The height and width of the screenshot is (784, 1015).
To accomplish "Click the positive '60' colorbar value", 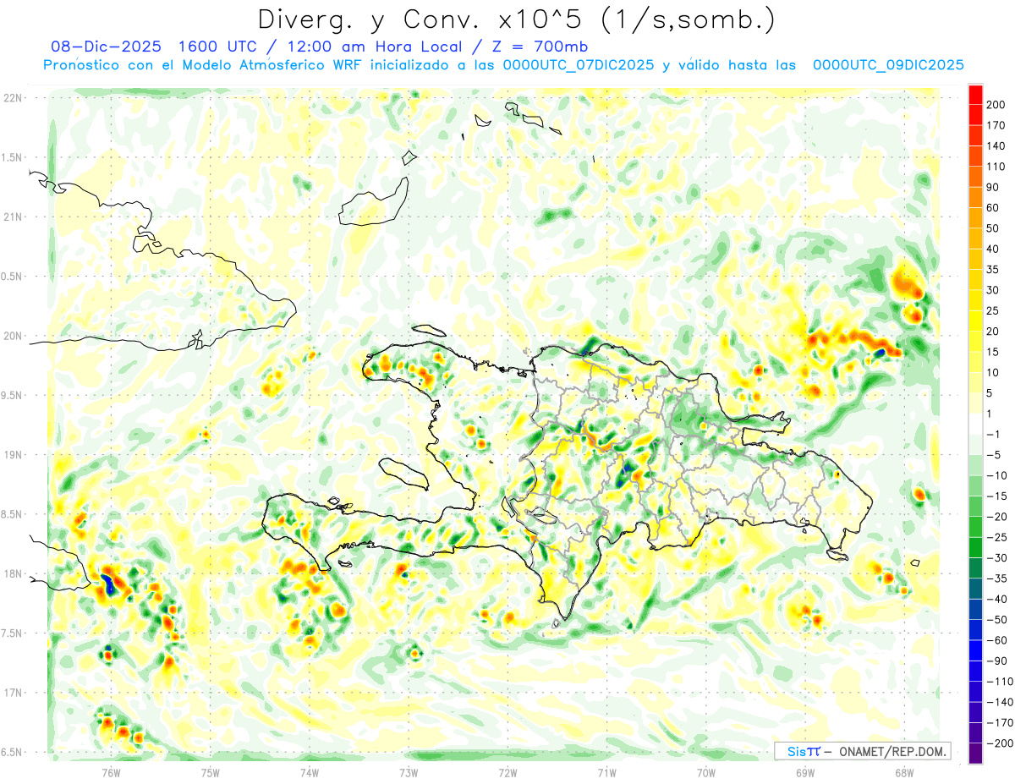I will pos(993,207).
